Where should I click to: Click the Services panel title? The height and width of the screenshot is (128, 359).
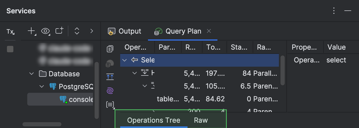[21, 11]
